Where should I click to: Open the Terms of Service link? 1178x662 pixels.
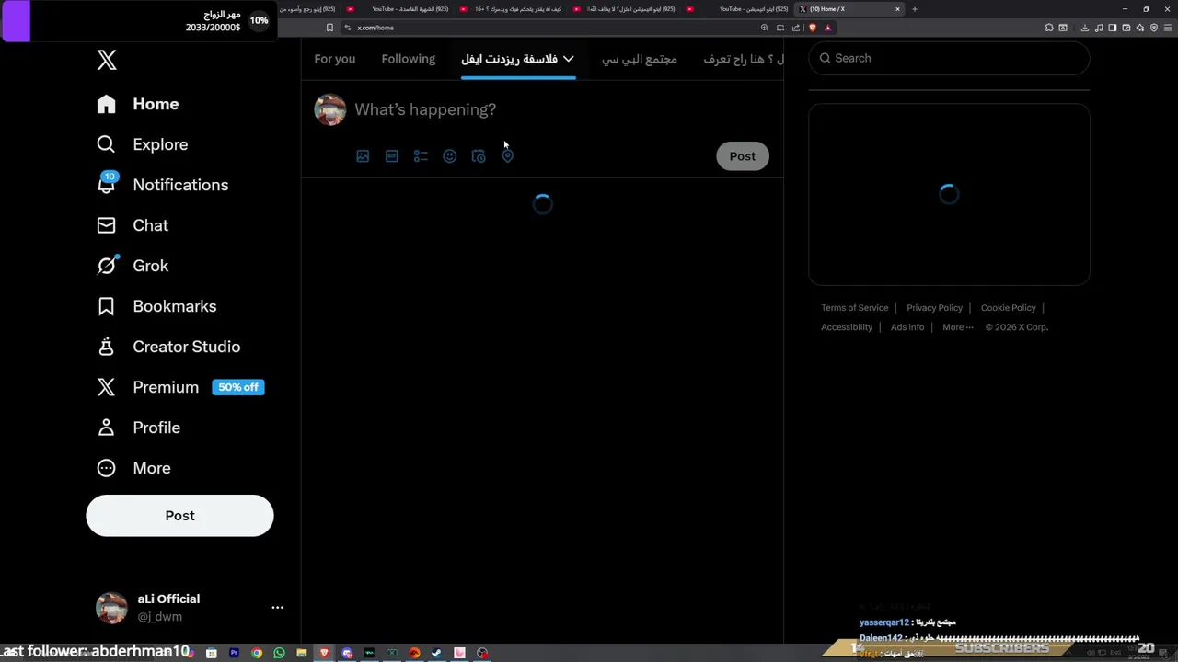point(855,308)
